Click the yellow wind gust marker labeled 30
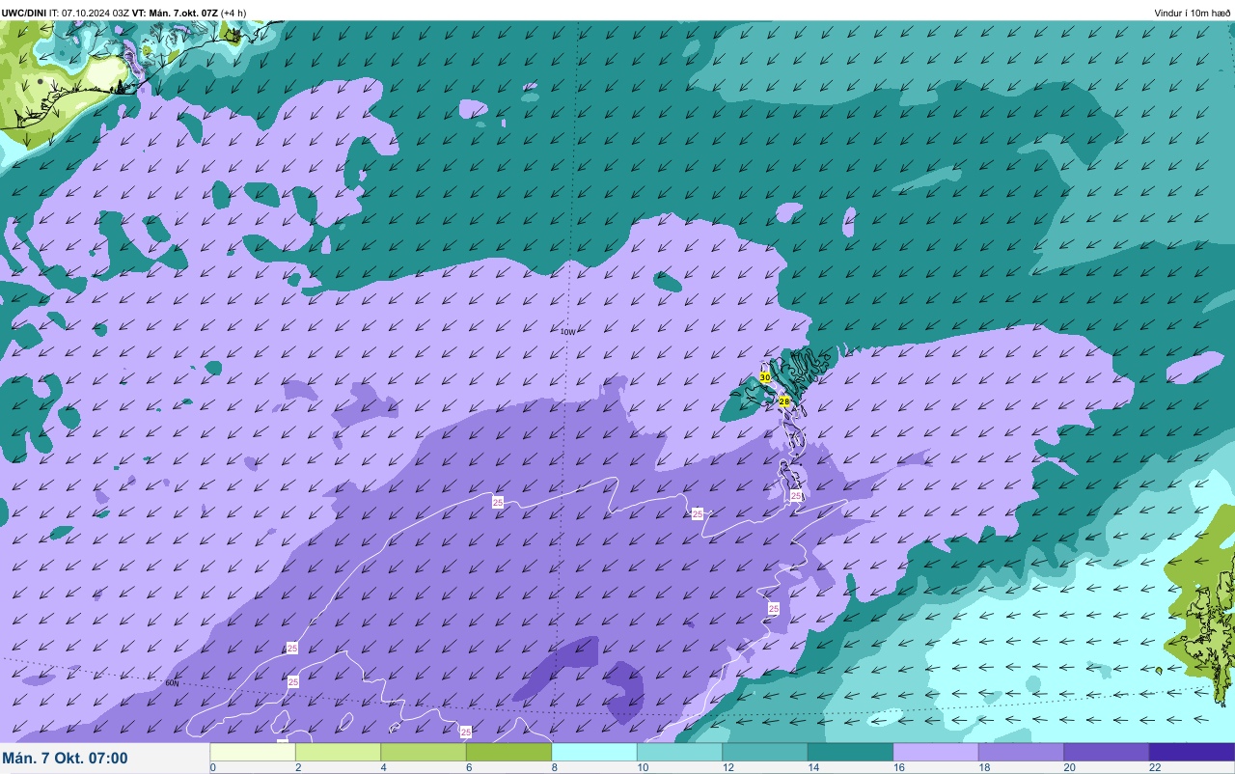The image size is (1235, 774). pyautogui.click(x=764, y=377)
